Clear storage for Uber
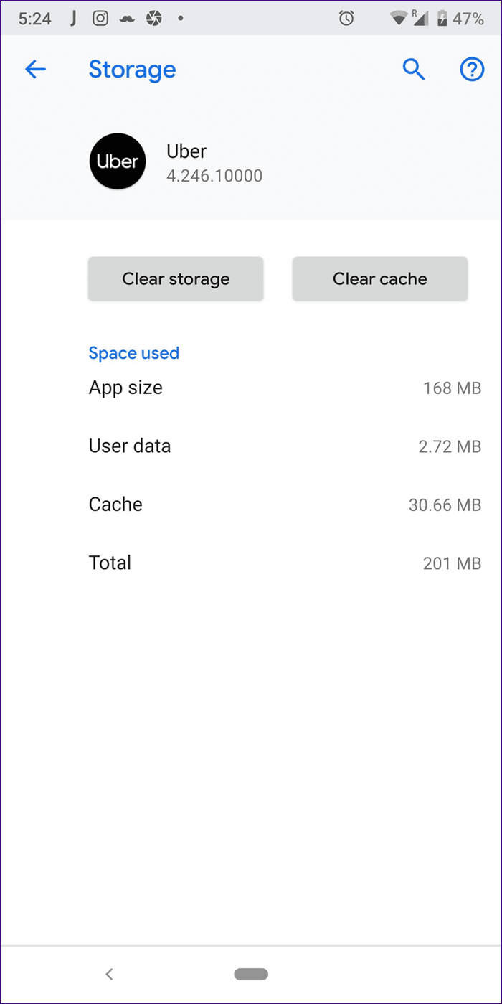The image size is (502, 1004). tap(176, 278)
